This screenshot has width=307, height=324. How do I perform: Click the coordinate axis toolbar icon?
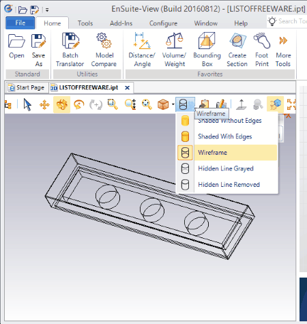[242, 104]
